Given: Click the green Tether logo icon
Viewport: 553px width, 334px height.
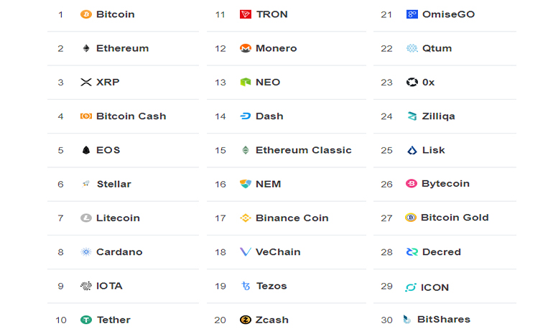Looking at the screenshot, I should [86, 320].
